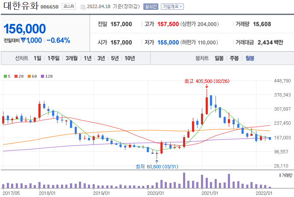Viewport: 294px width, 197px height.
Task: Click the 상한가 204,000 text
Action: click(200, 24)
